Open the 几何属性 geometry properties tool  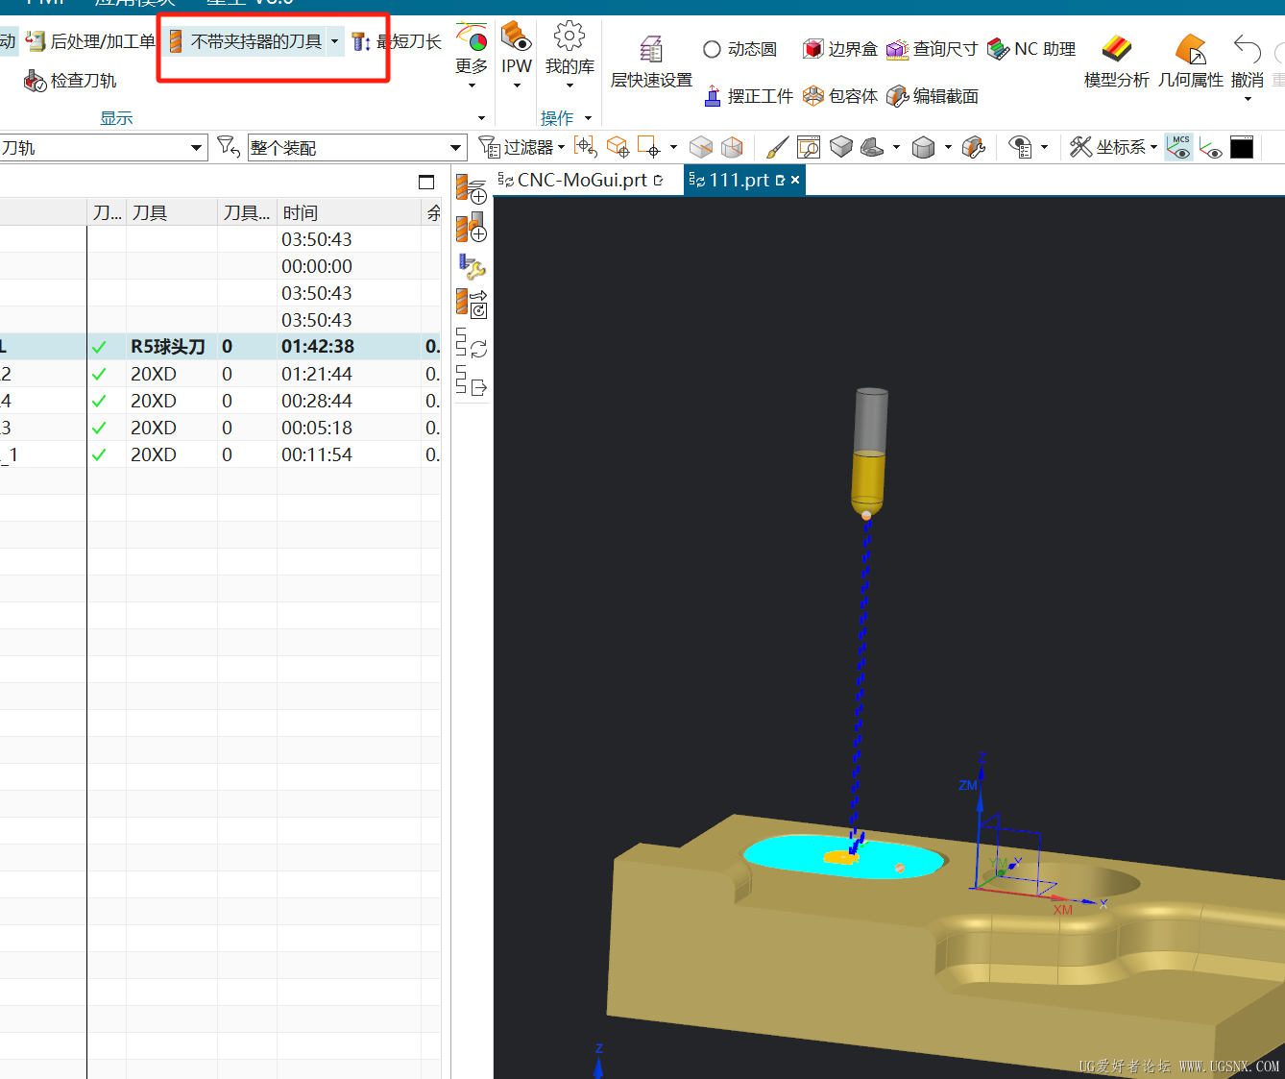[1191, 61]
